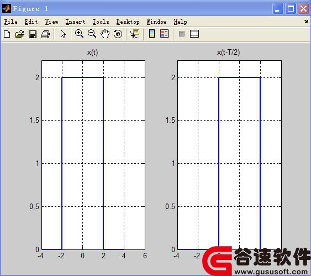Select the Pan hand tool
Image resolution: width=311 pixels, height=276 pixels.
coord(105,34)
